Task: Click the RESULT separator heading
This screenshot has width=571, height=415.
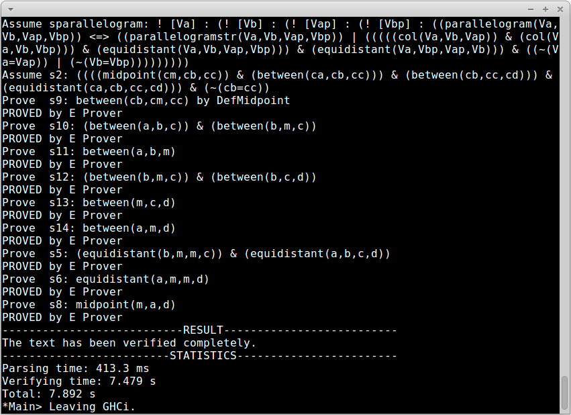Action: click(x=203, y=330)
